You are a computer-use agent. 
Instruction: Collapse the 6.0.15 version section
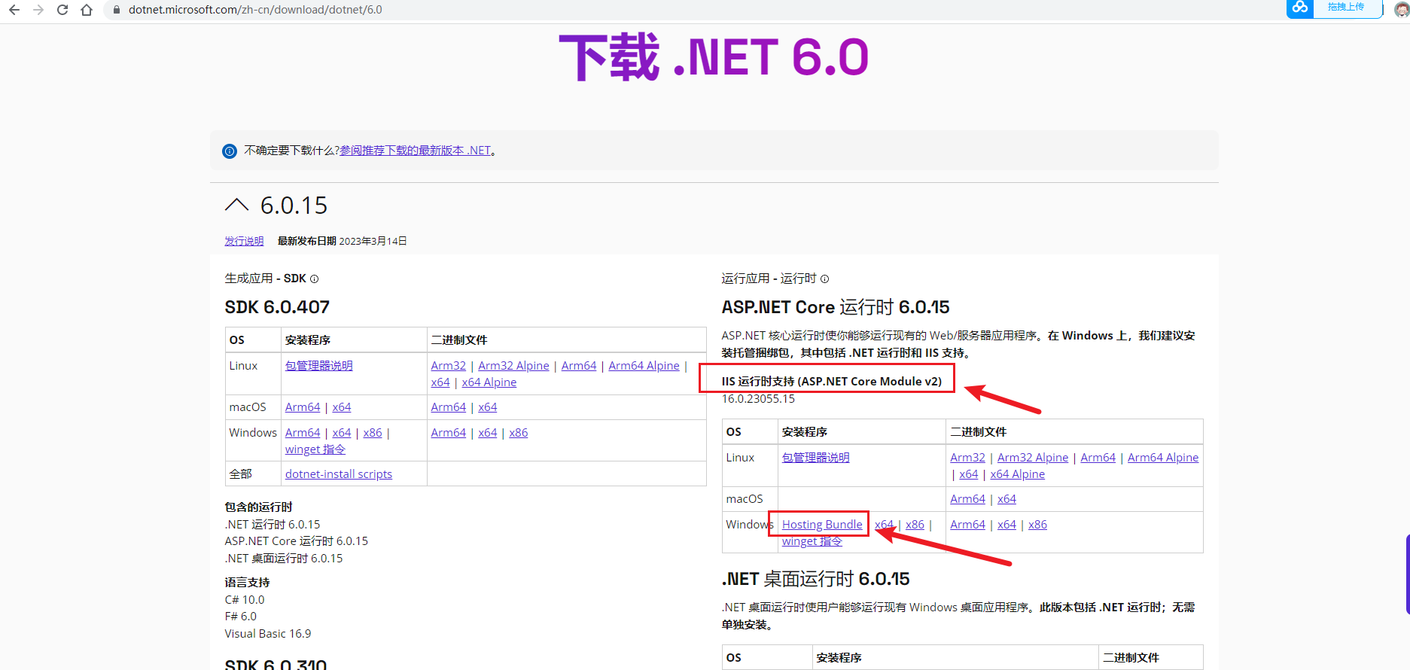click(236, 205)
